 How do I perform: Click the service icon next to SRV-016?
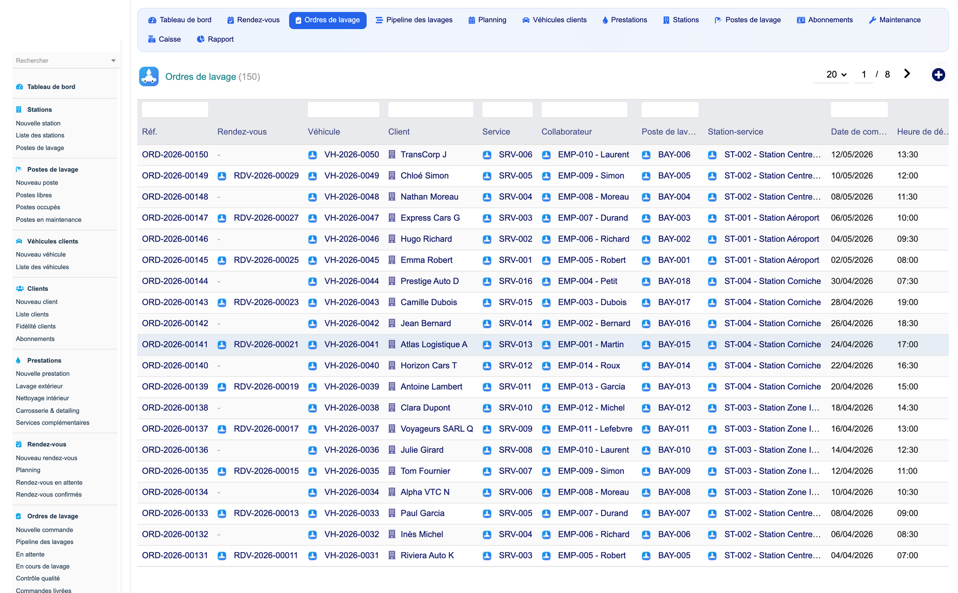coord(487,281)
